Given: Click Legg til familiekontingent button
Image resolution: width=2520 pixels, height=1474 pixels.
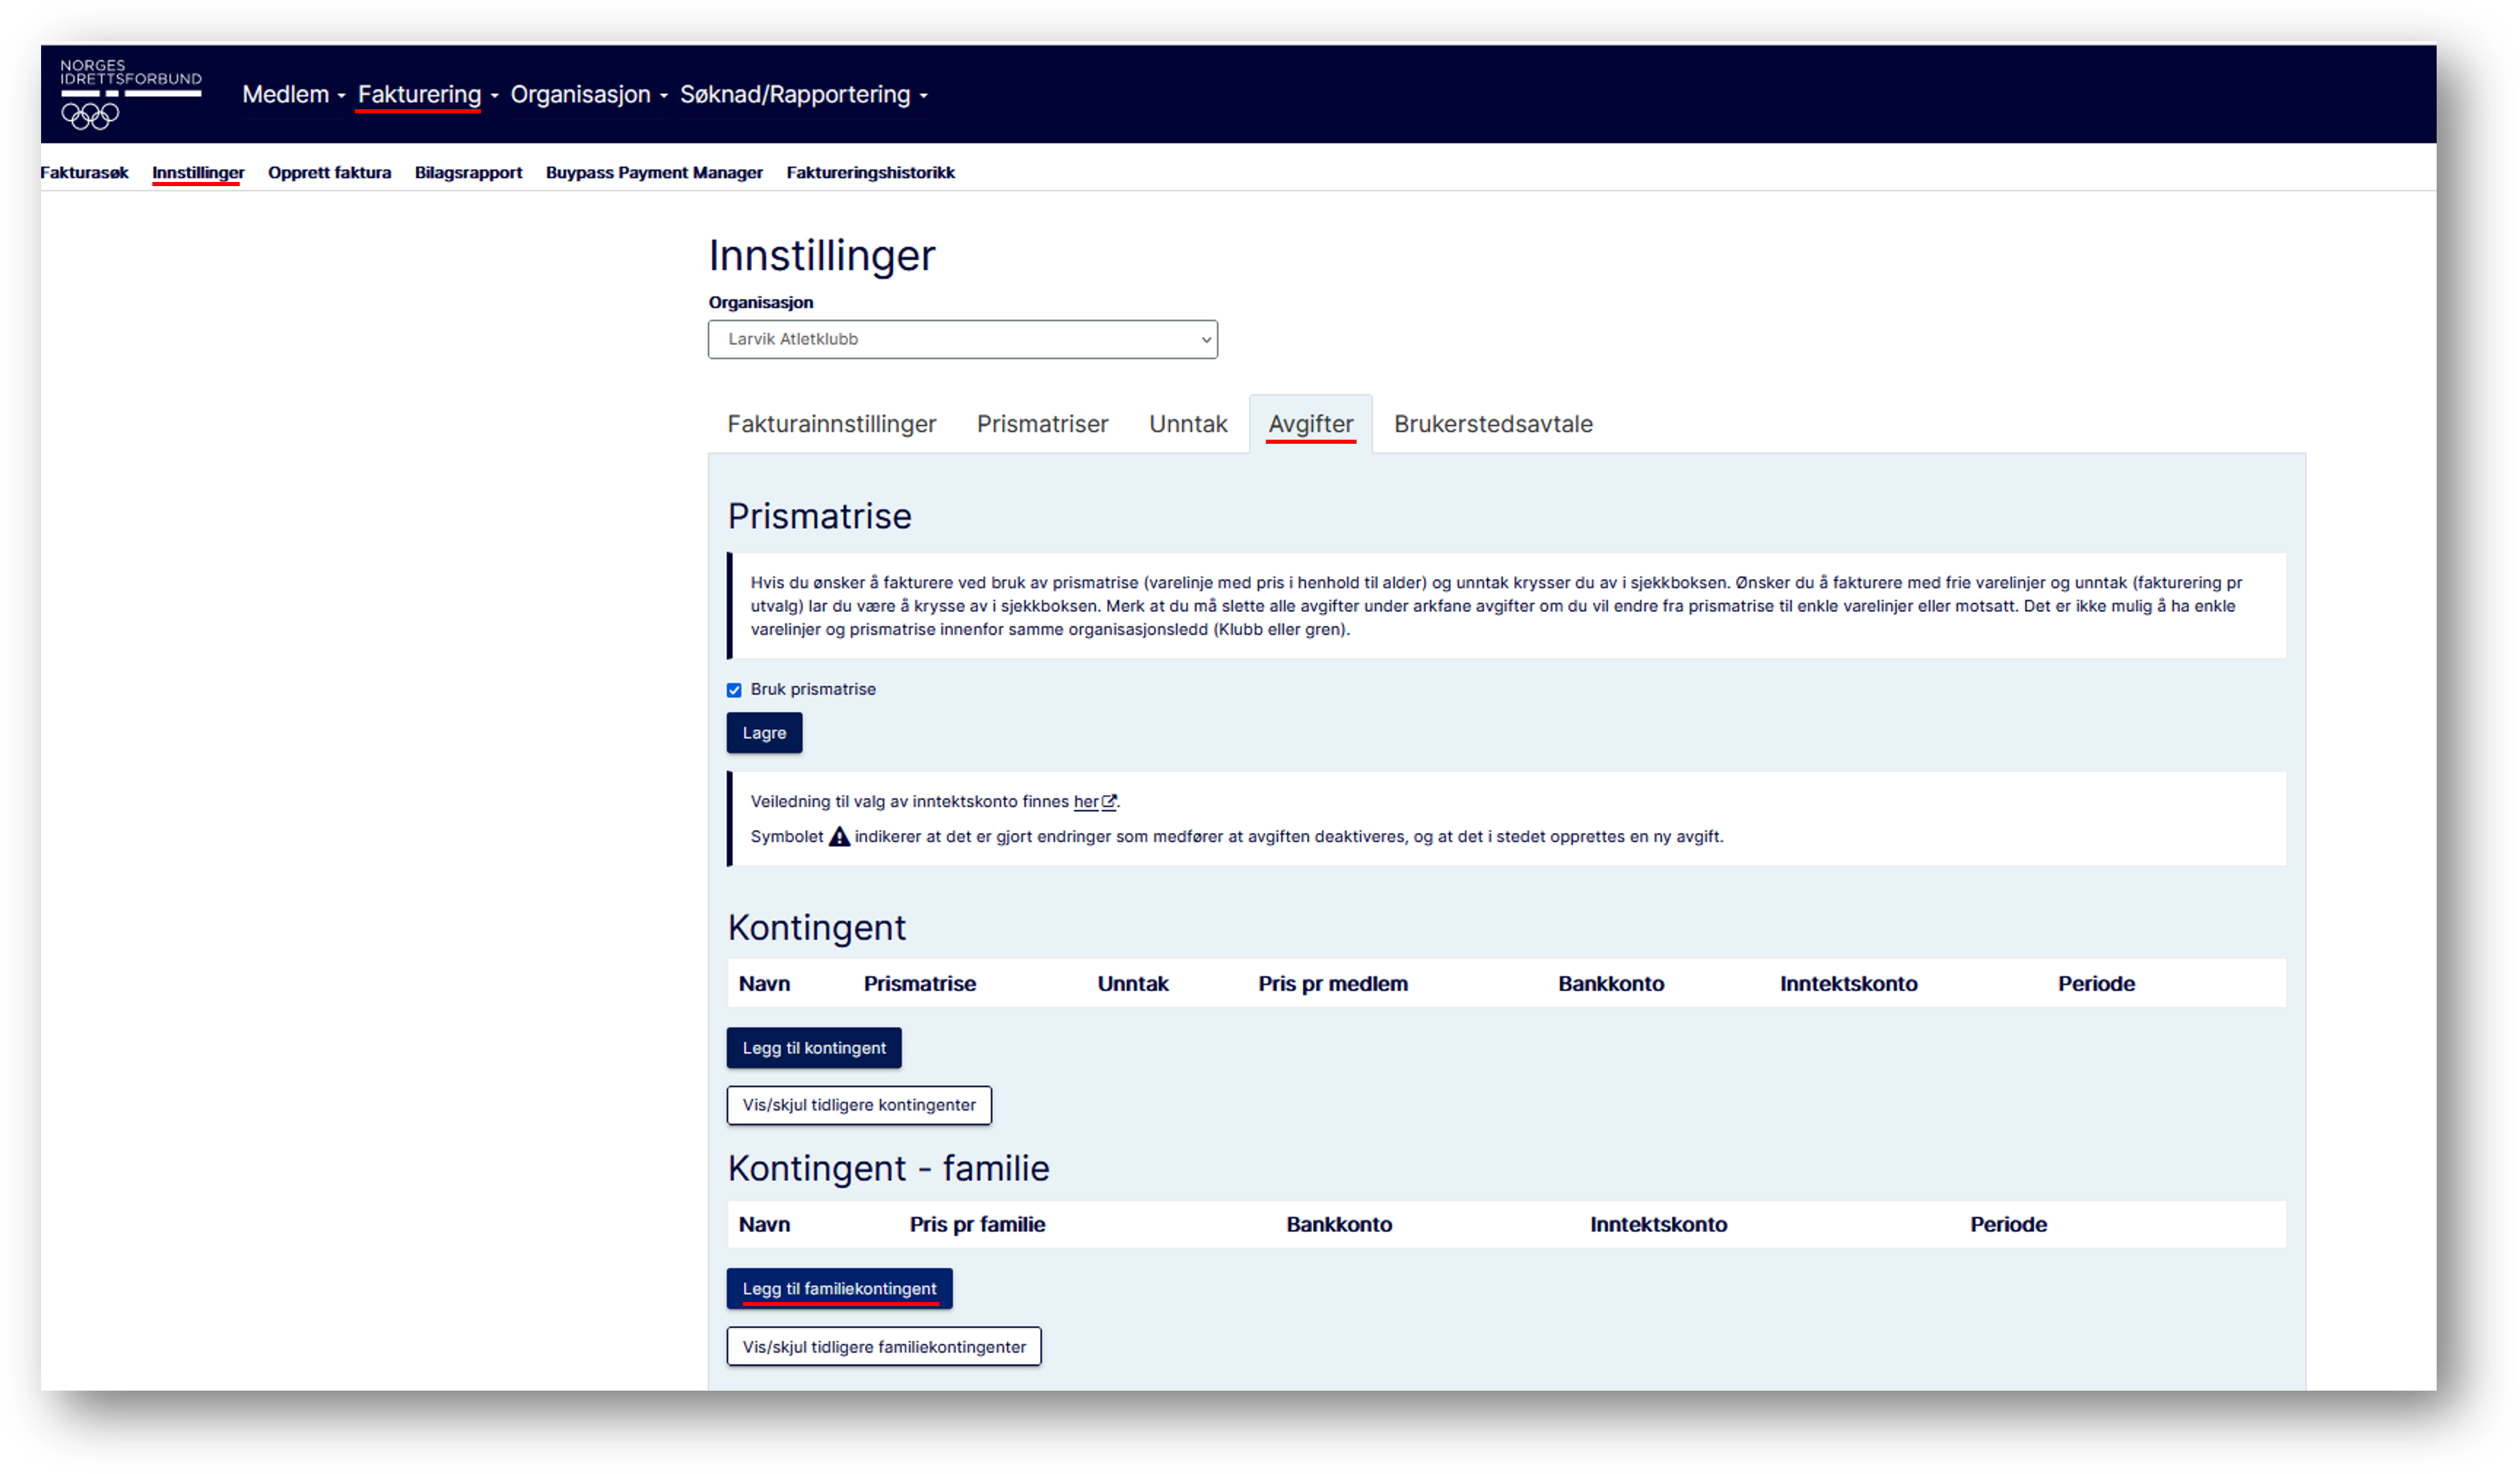Looking at the screenshot, I should [x=839, y=1289].
